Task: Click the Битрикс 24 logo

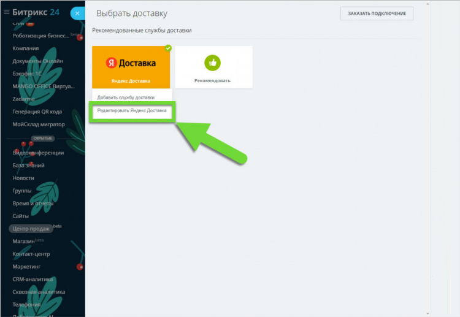Action: 36,12
